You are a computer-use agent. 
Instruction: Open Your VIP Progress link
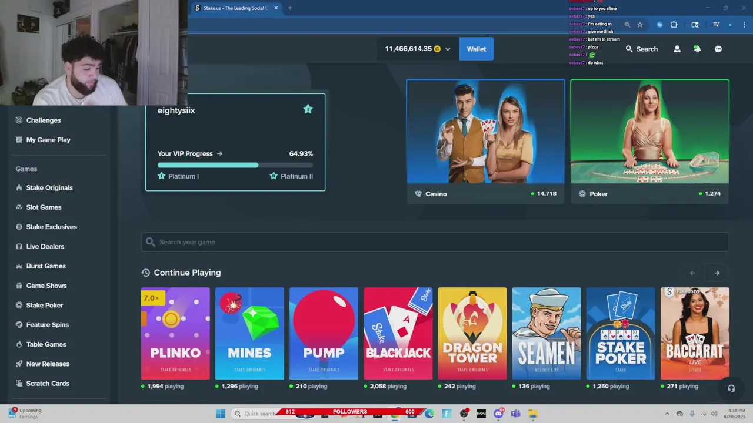tap(190, 153)
